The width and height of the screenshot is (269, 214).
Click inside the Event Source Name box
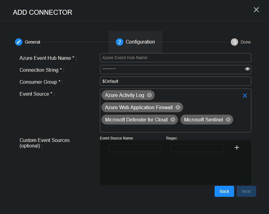[x=135, y=148]
